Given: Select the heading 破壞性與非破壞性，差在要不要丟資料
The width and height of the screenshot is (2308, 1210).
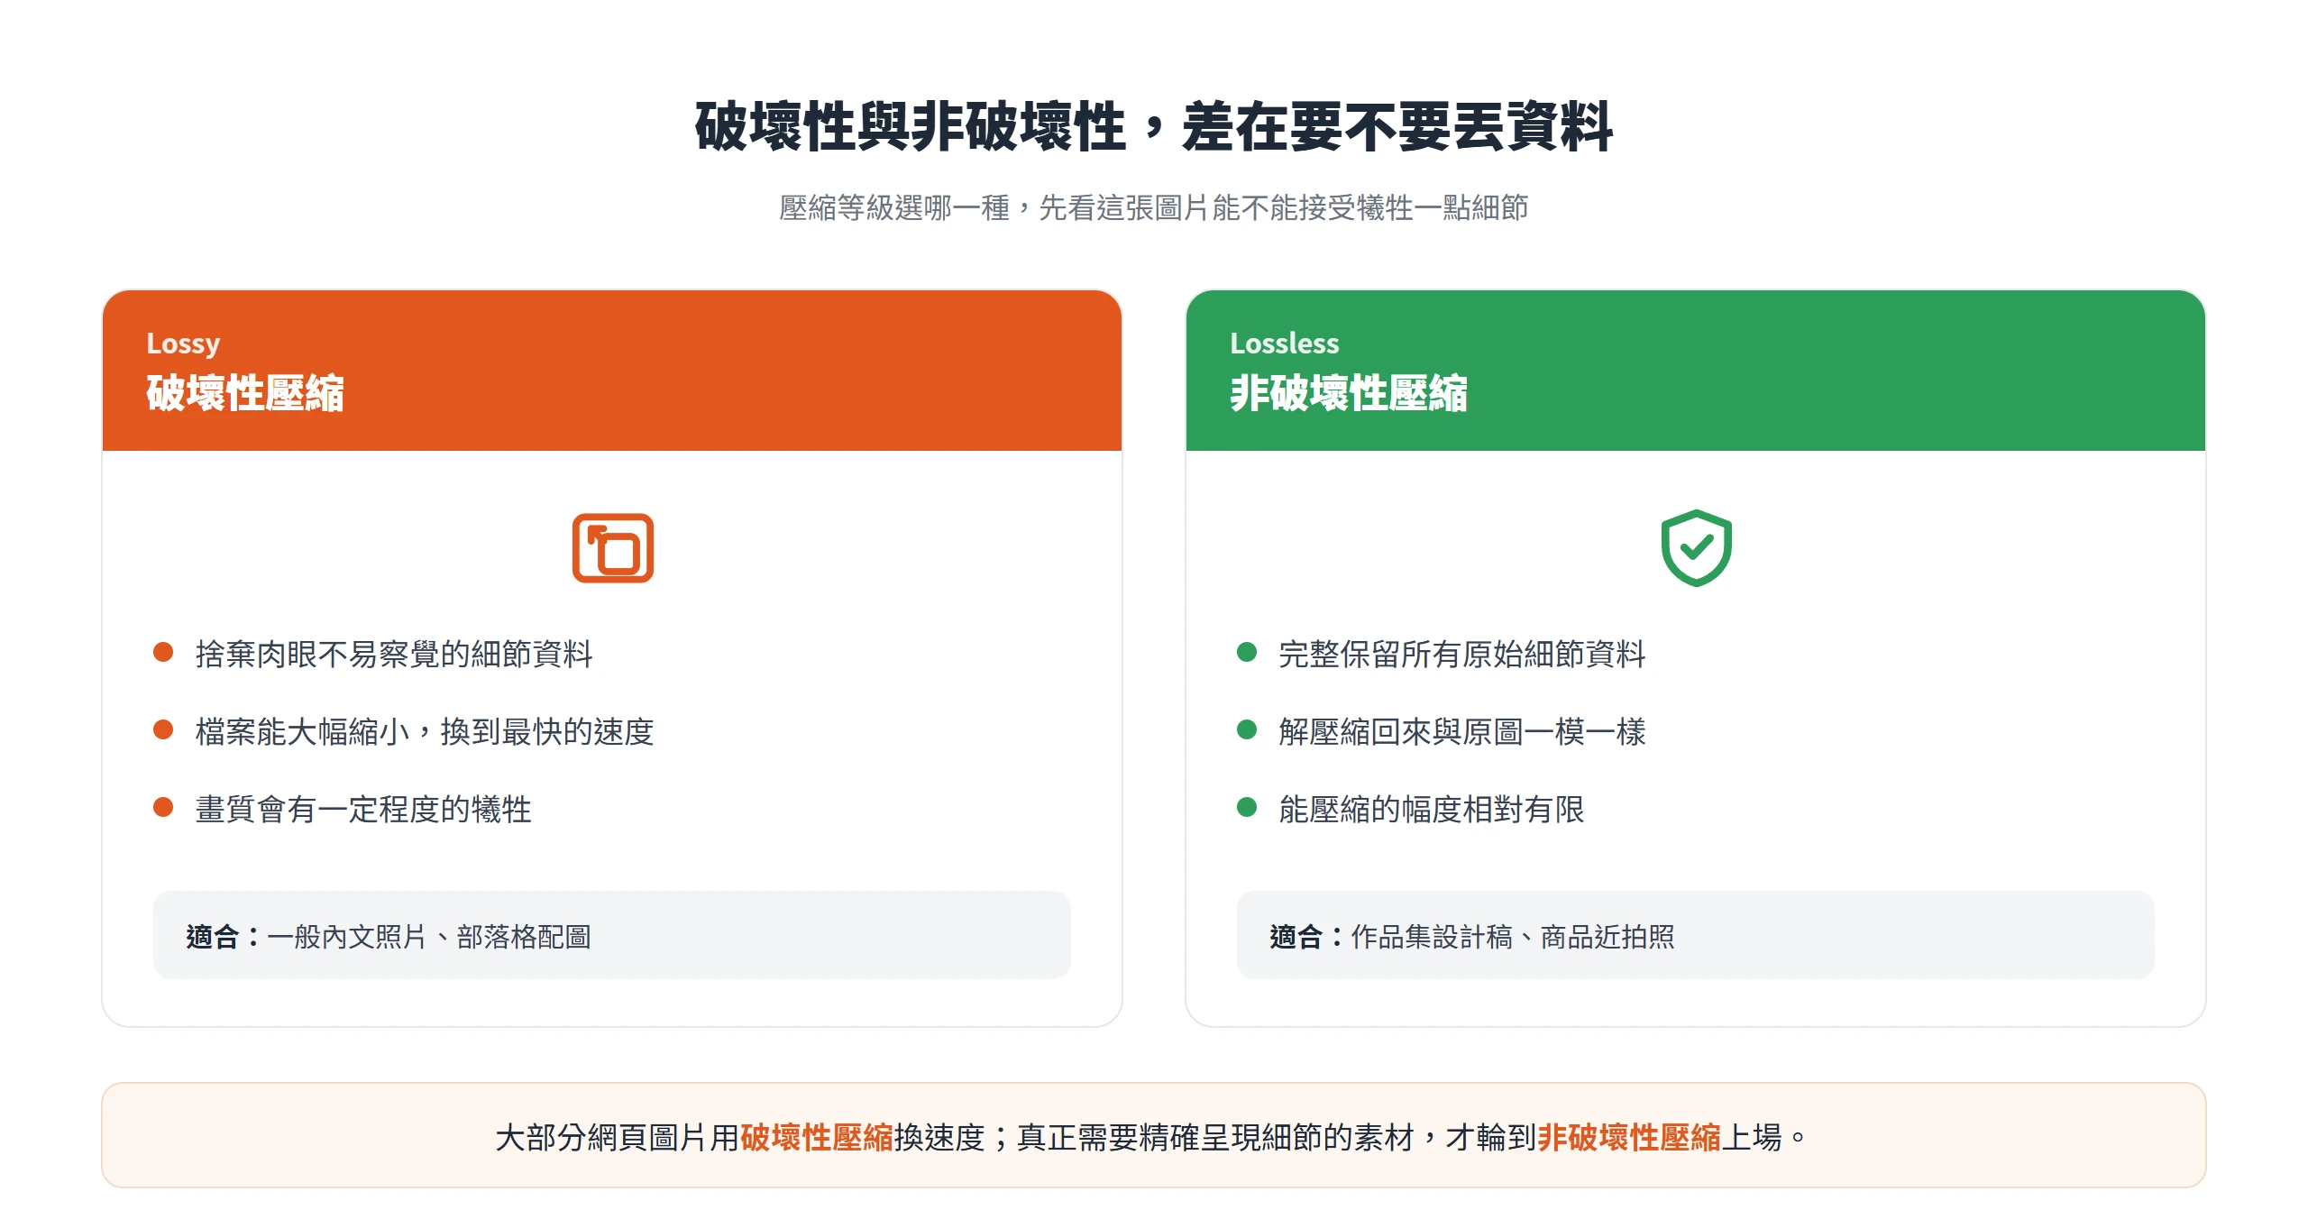Looking at the screenshot, I should click(1153, 126).
